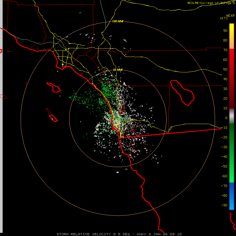Viewport: 236px width, 236px height.
Task: Pick the gray zero-velocity segment of color bar
Action: coord(232,116)
